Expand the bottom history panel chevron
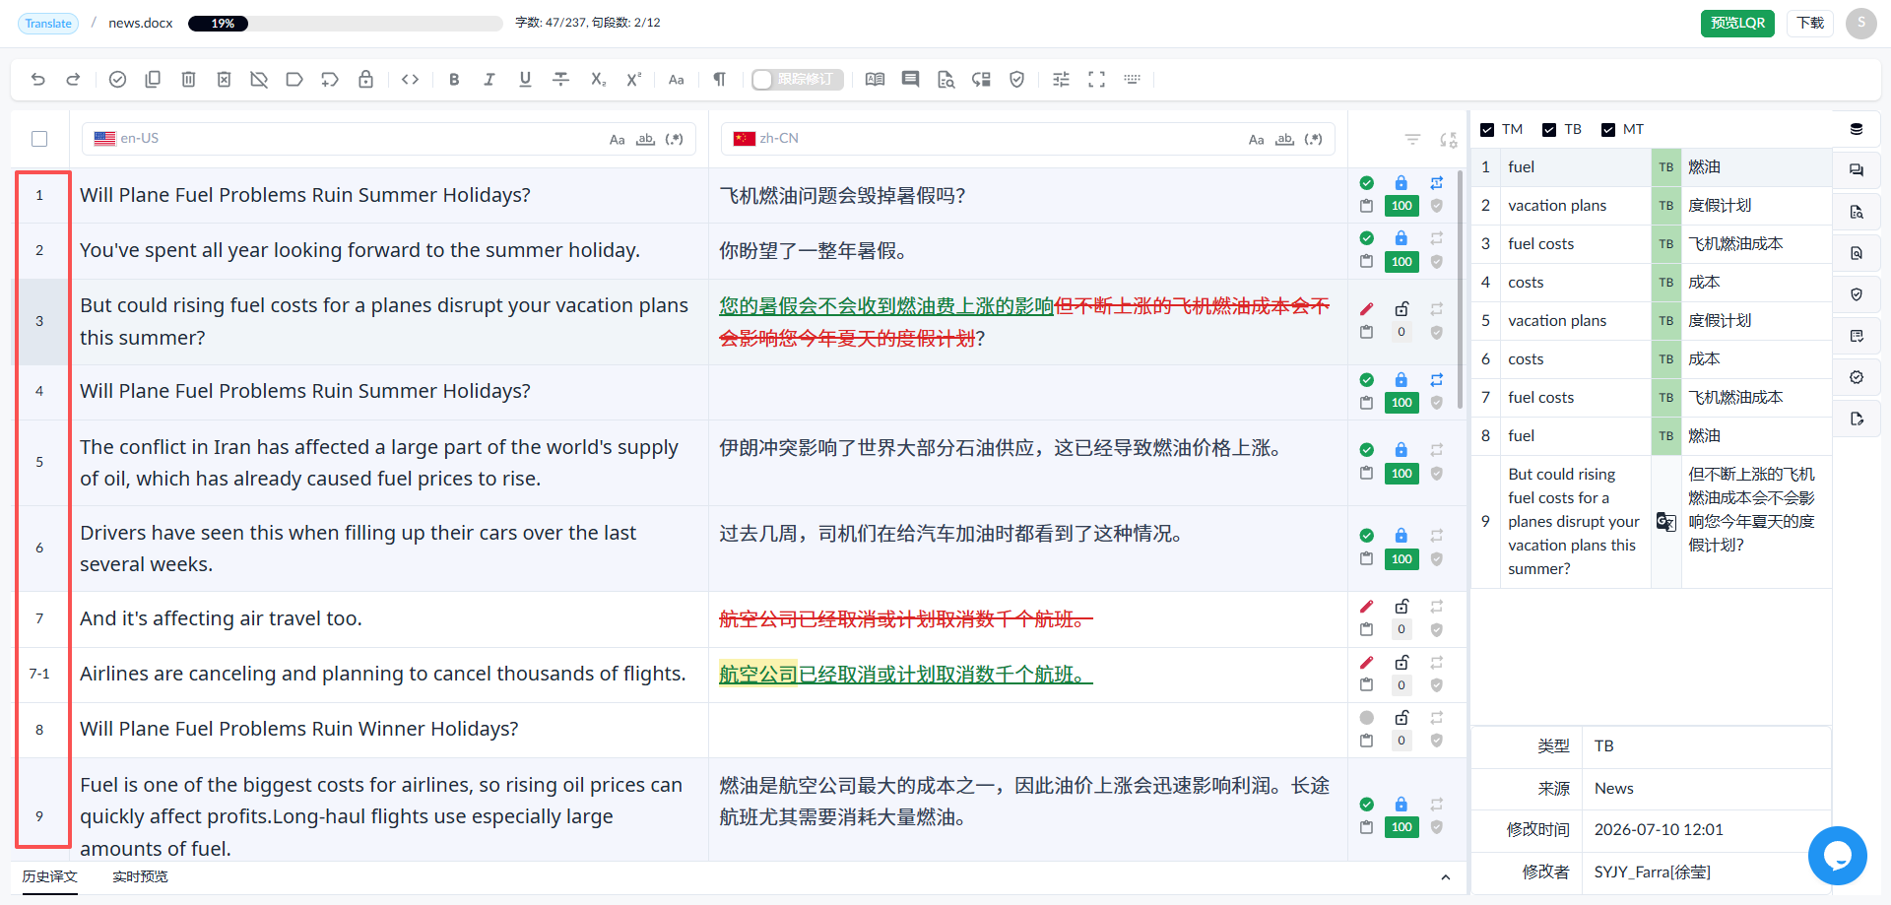Image resolution: width=1891 pixels, height=905 pixels. pyautogui.click(x=1445, y=877)
